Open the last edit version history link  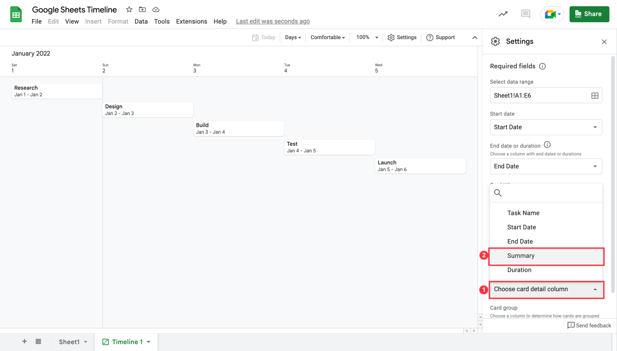tap(273, 21)
